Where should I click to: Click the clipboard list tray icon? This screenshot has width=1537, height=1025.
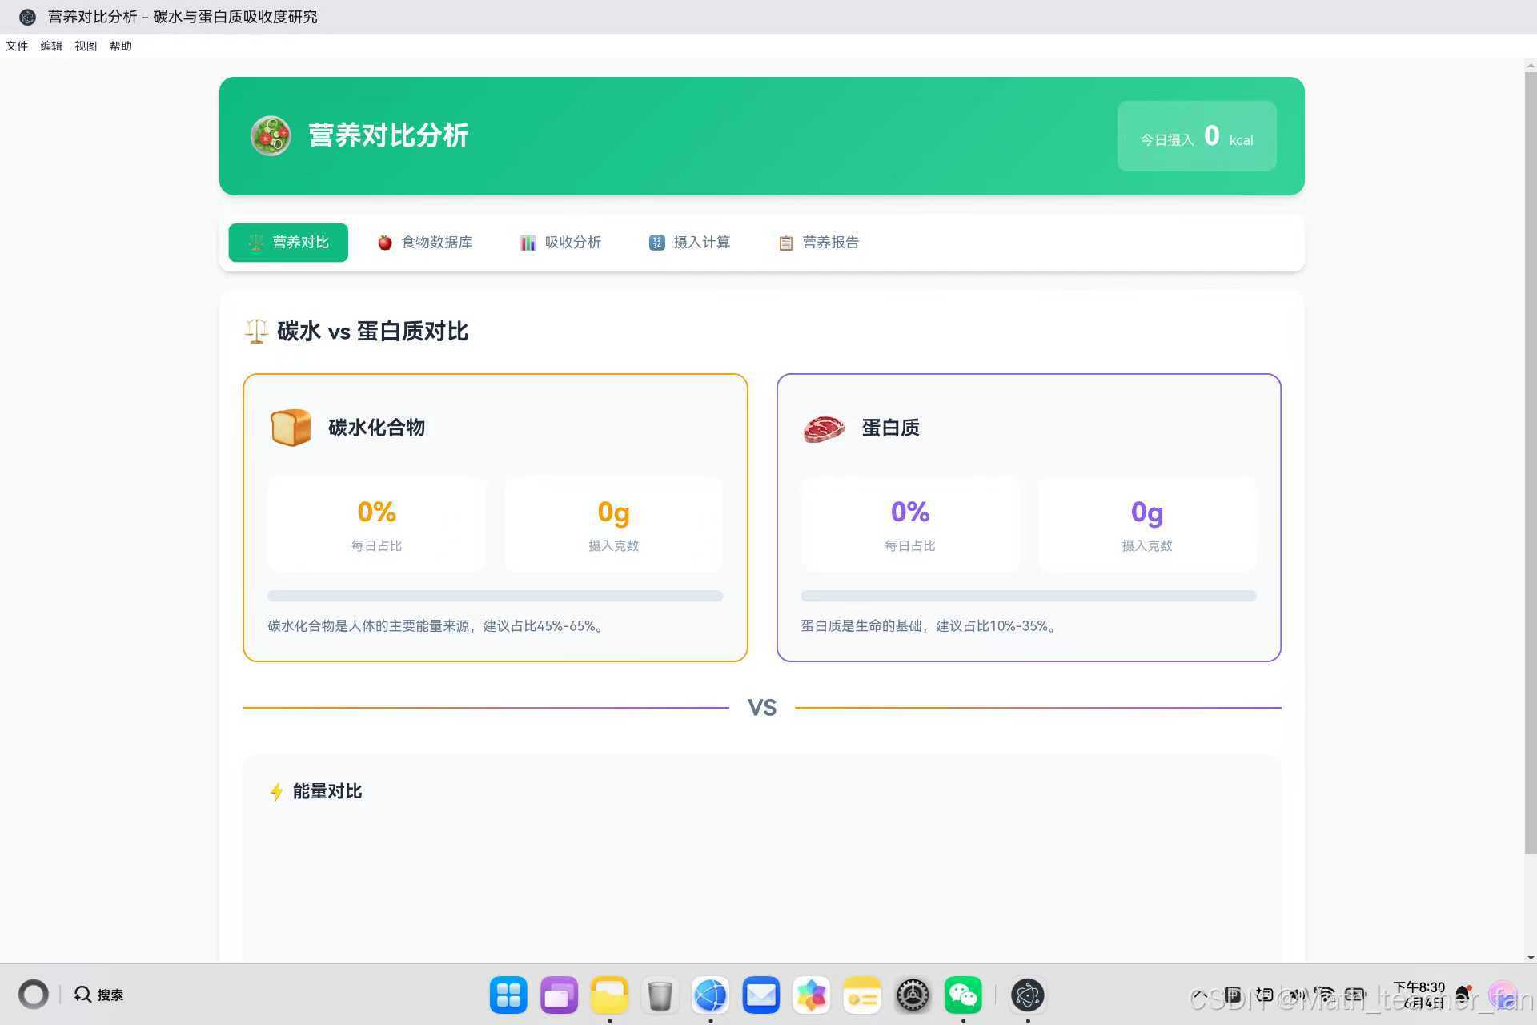tap(1264, 995)
